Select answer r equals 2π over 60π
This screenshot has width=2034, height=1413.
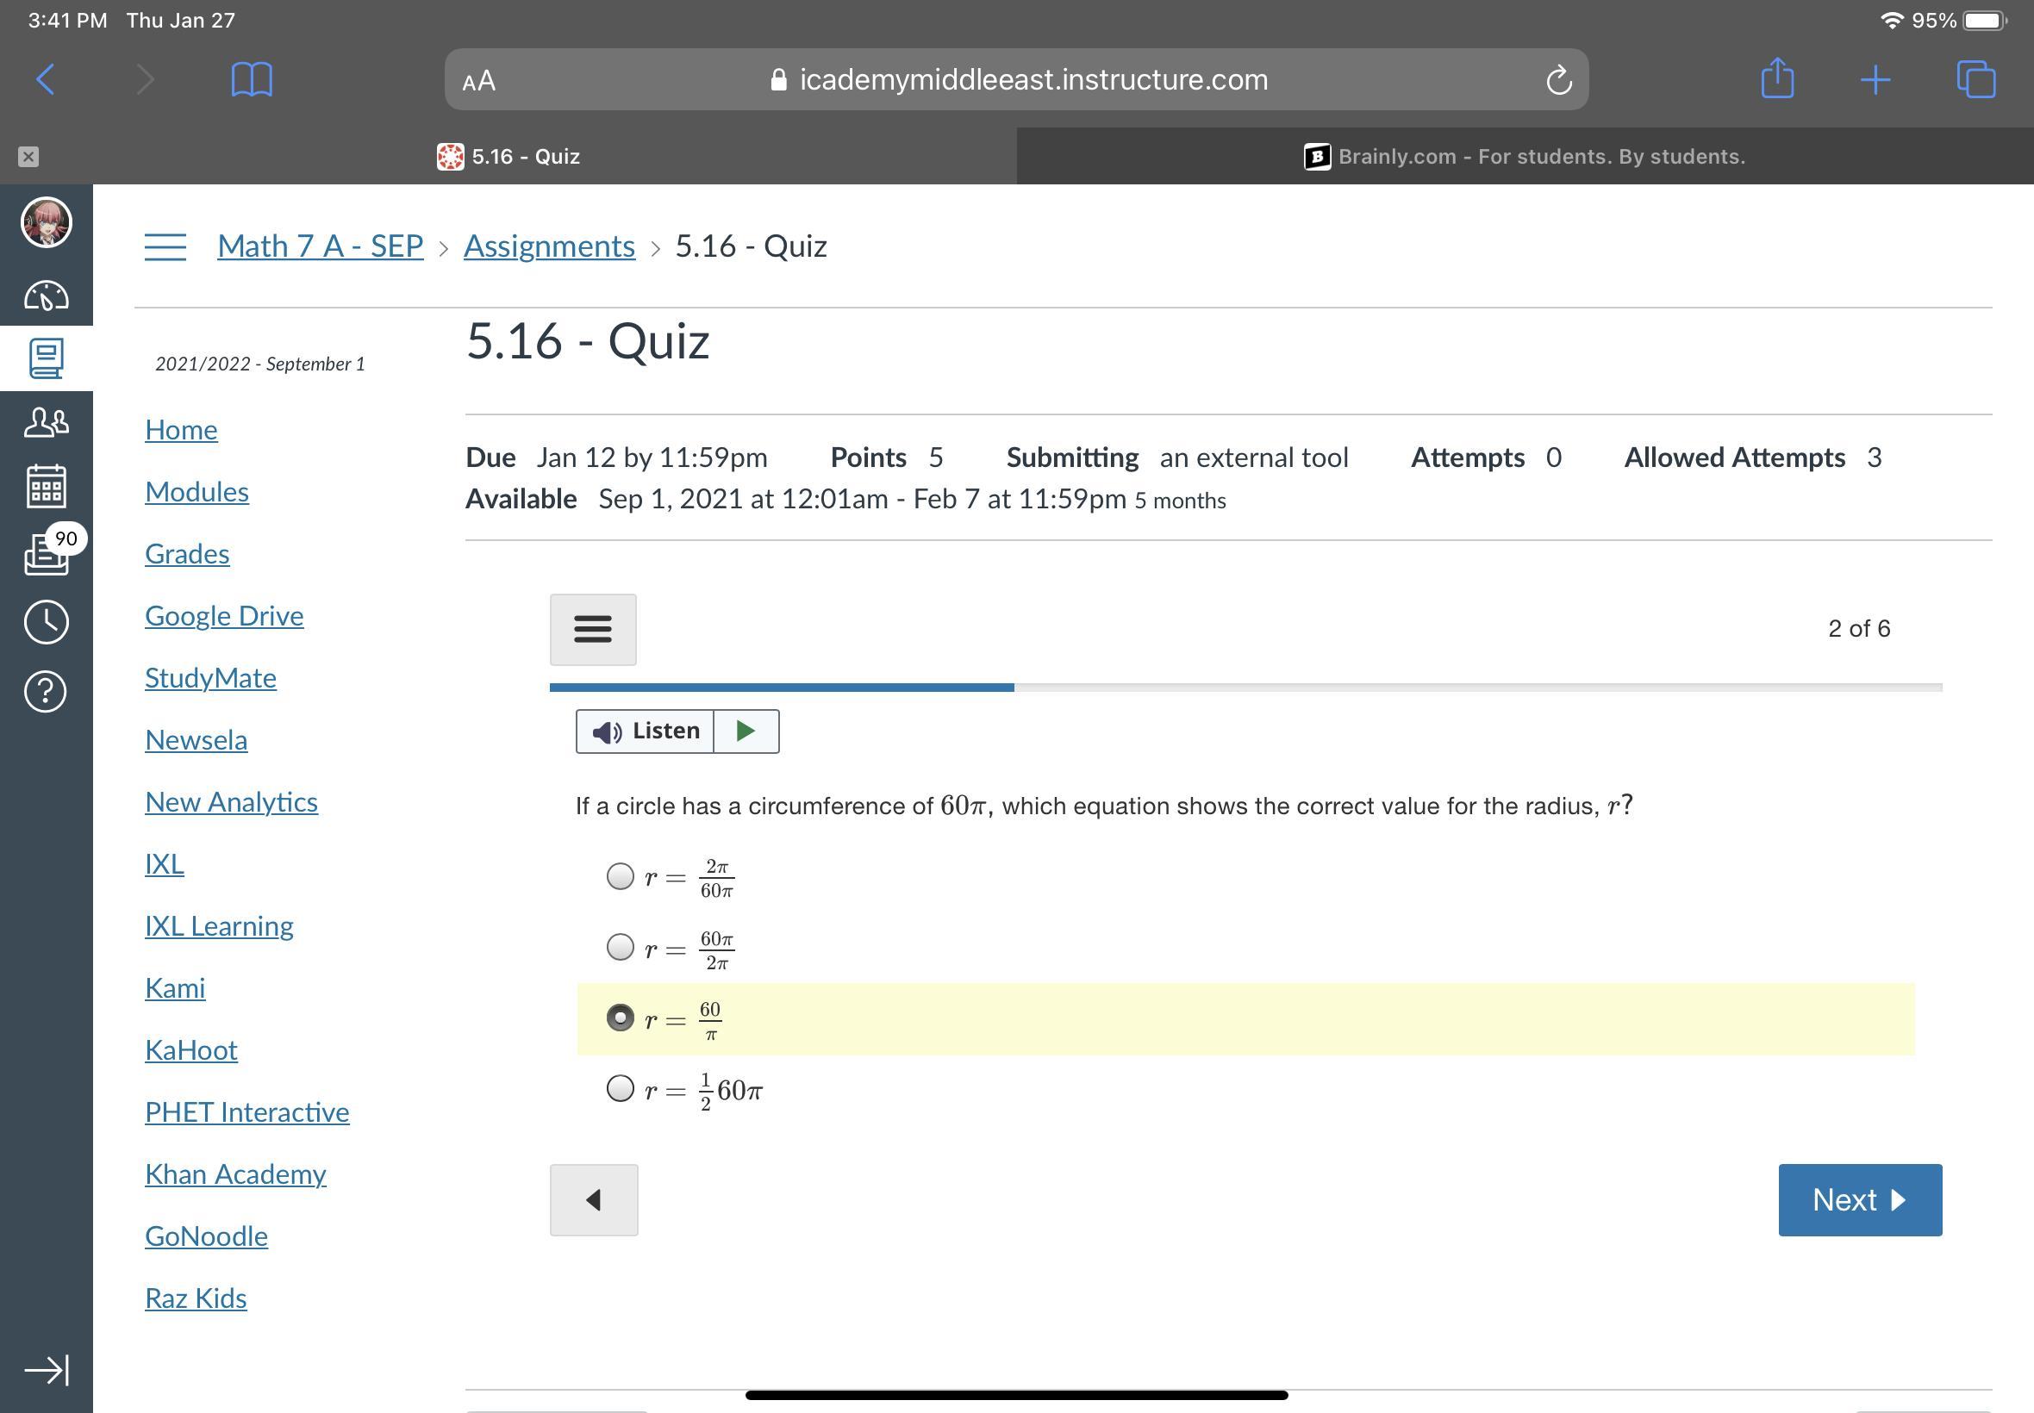620,876
